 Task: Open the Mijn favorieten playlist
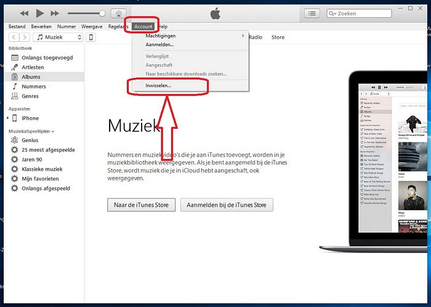click(x=44, y=179)
